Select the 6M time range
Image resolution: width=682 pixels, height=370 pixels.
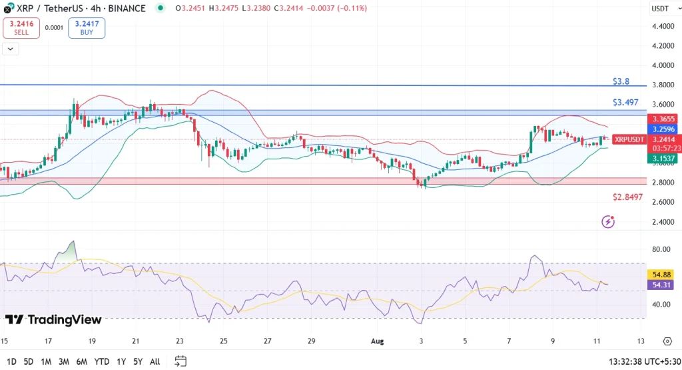coord(81,361)
